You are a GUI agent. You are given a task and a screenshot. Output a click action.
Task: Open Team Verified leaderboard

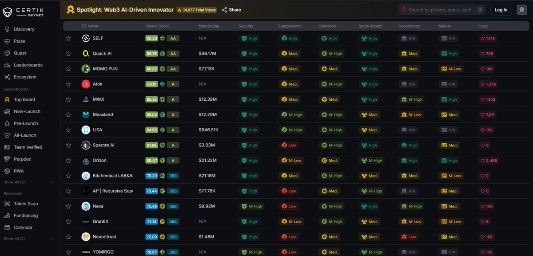coord(29,147)
